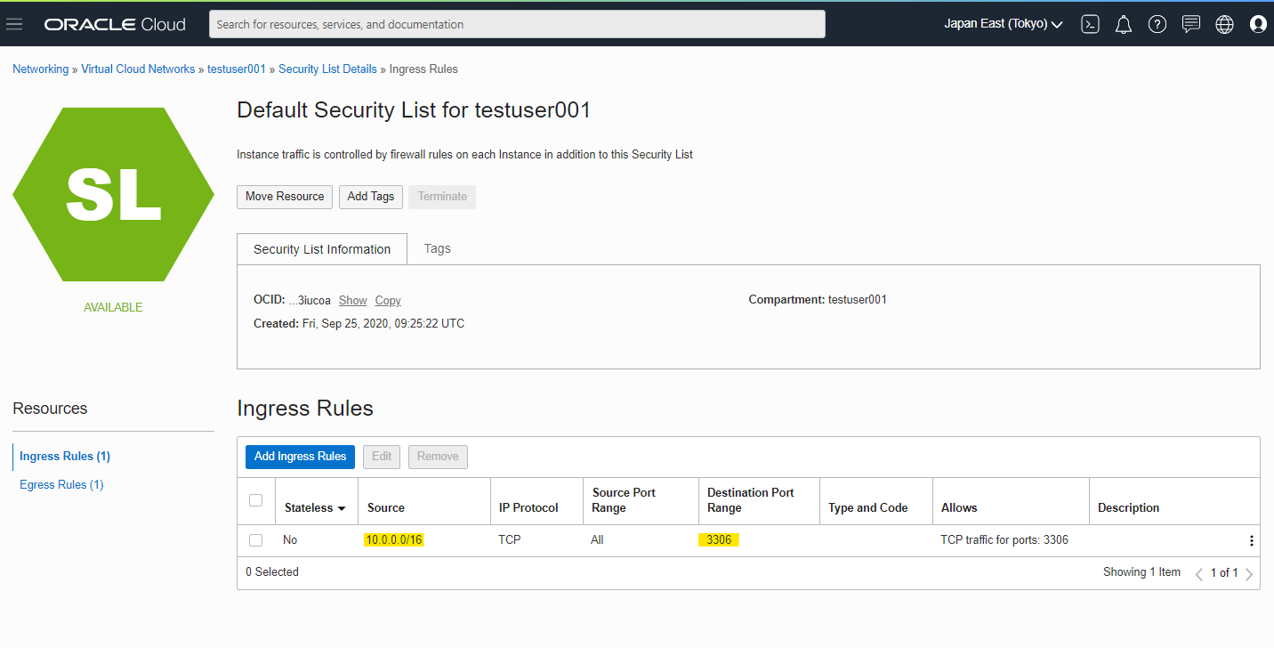Open the live chat support icon
Screen dimensions: 1274x648
(1191, 24)
